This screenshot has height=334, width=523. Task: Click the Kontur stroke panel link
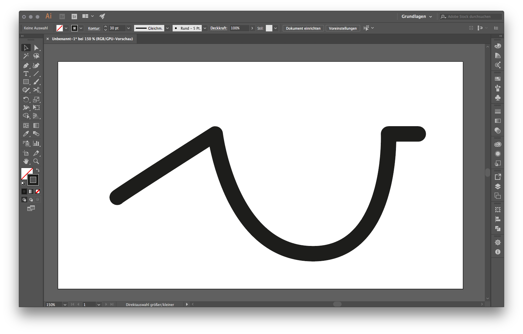pos(94,28)
